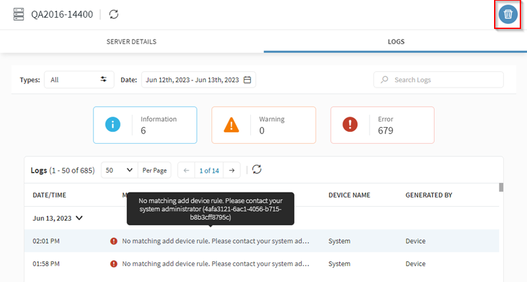Click the refresh icon beside QA2016-14400

point(114,14)
